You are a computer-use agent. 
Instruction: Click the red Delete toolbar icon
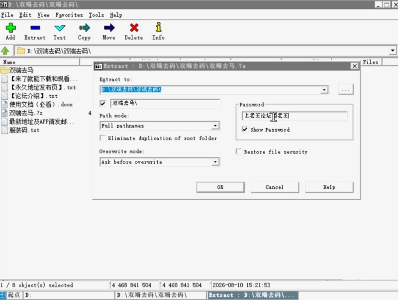pyautogui.click(x=134, y=28)
